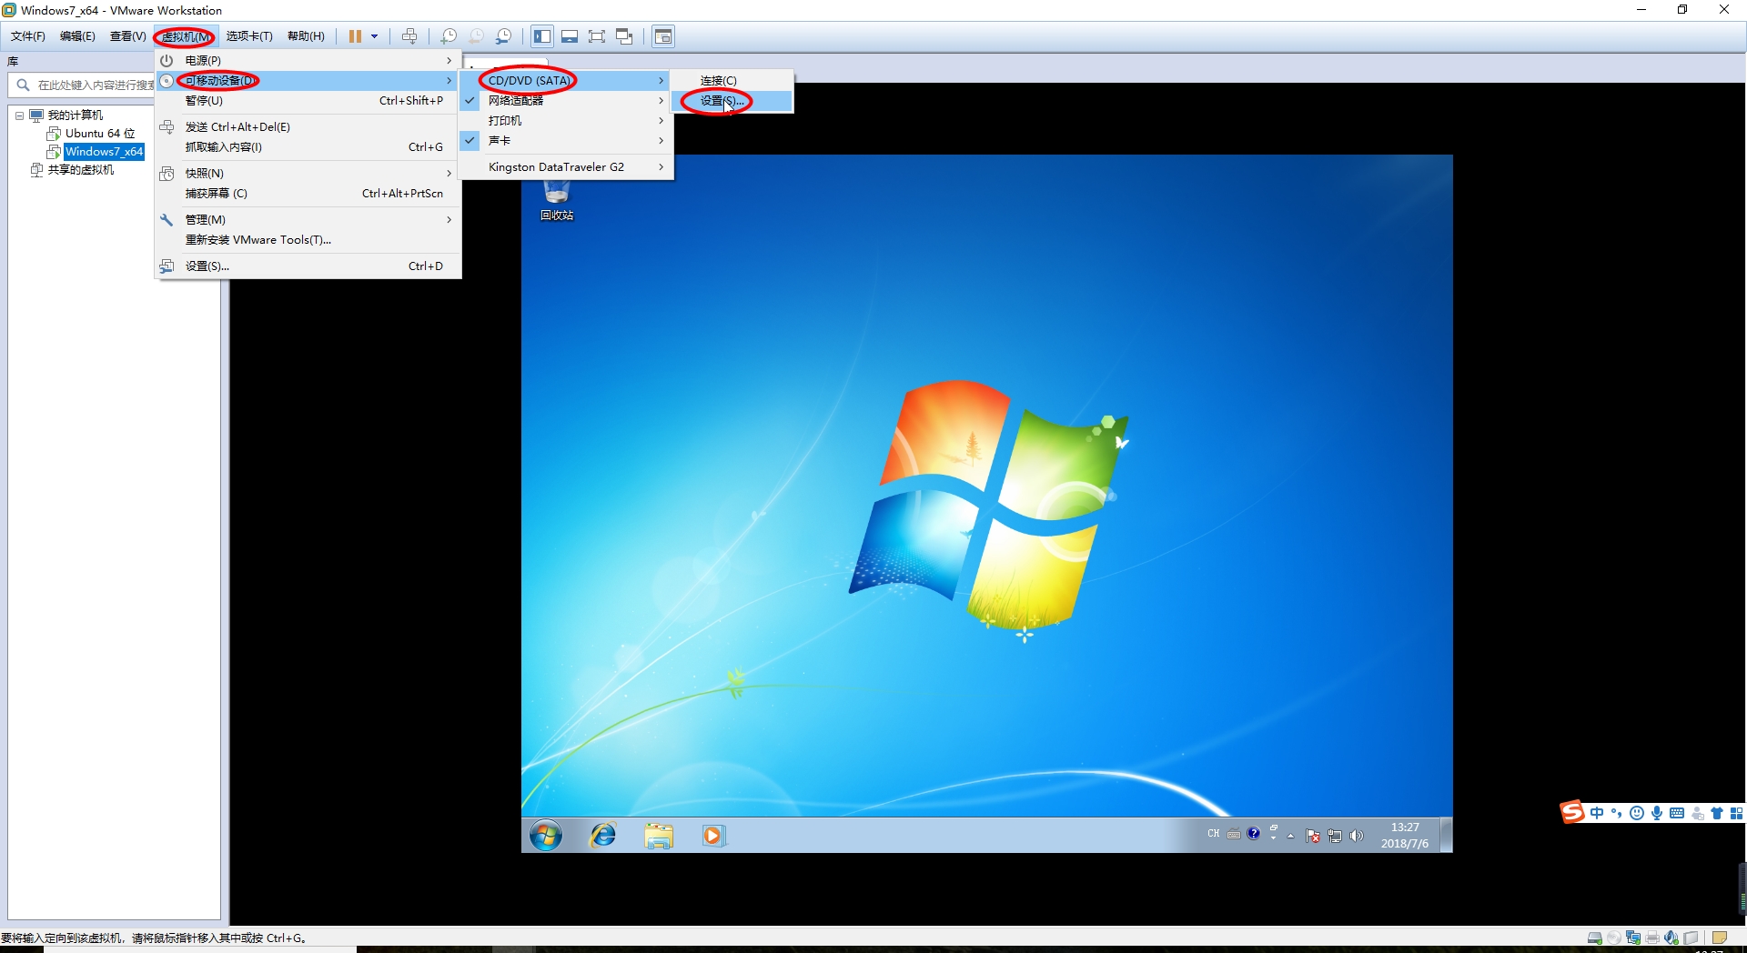Click 连接(C) in the CD/DVD submenu
Screen dimensions: 1747x953
[732, 80]
